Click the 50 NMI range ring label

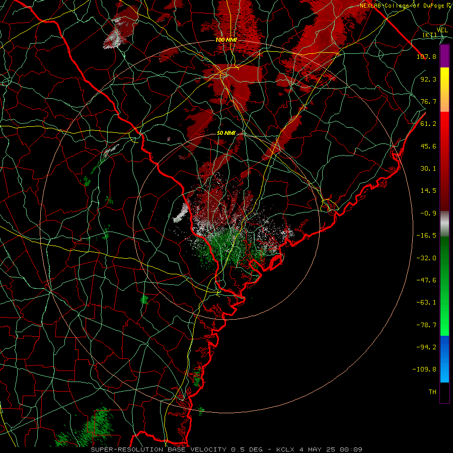[226, 133]
